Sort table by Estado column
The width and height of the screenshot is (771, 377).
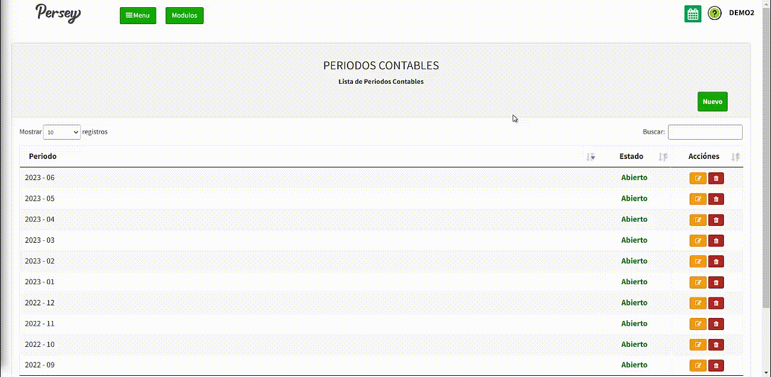[x=631, y=157]
